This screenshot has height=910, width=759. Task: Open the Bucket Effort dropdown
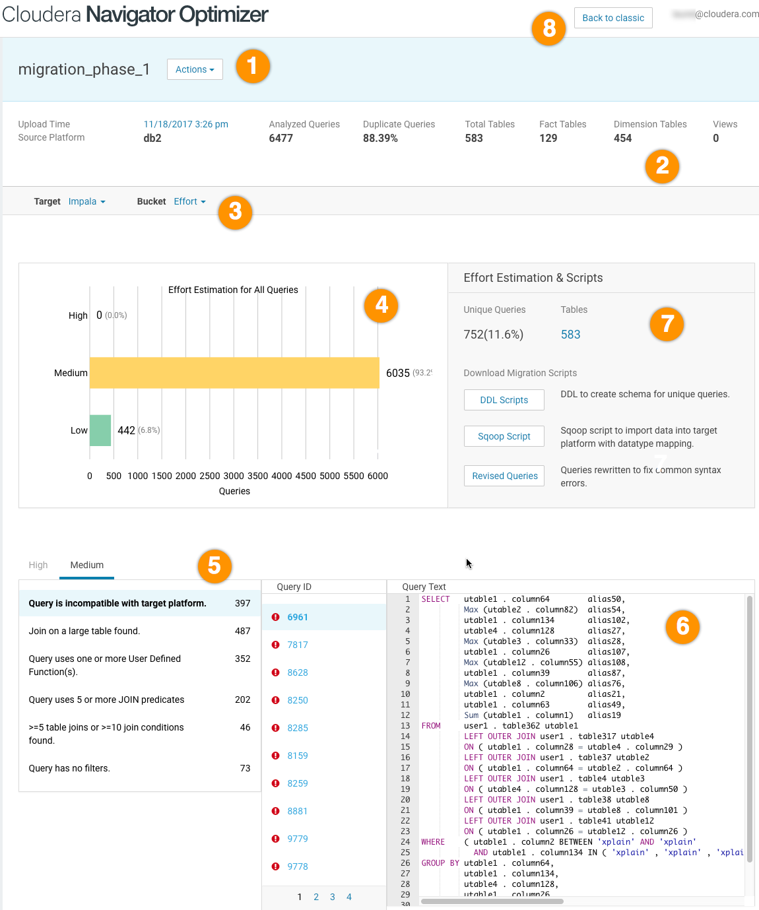tap(190, 201)
